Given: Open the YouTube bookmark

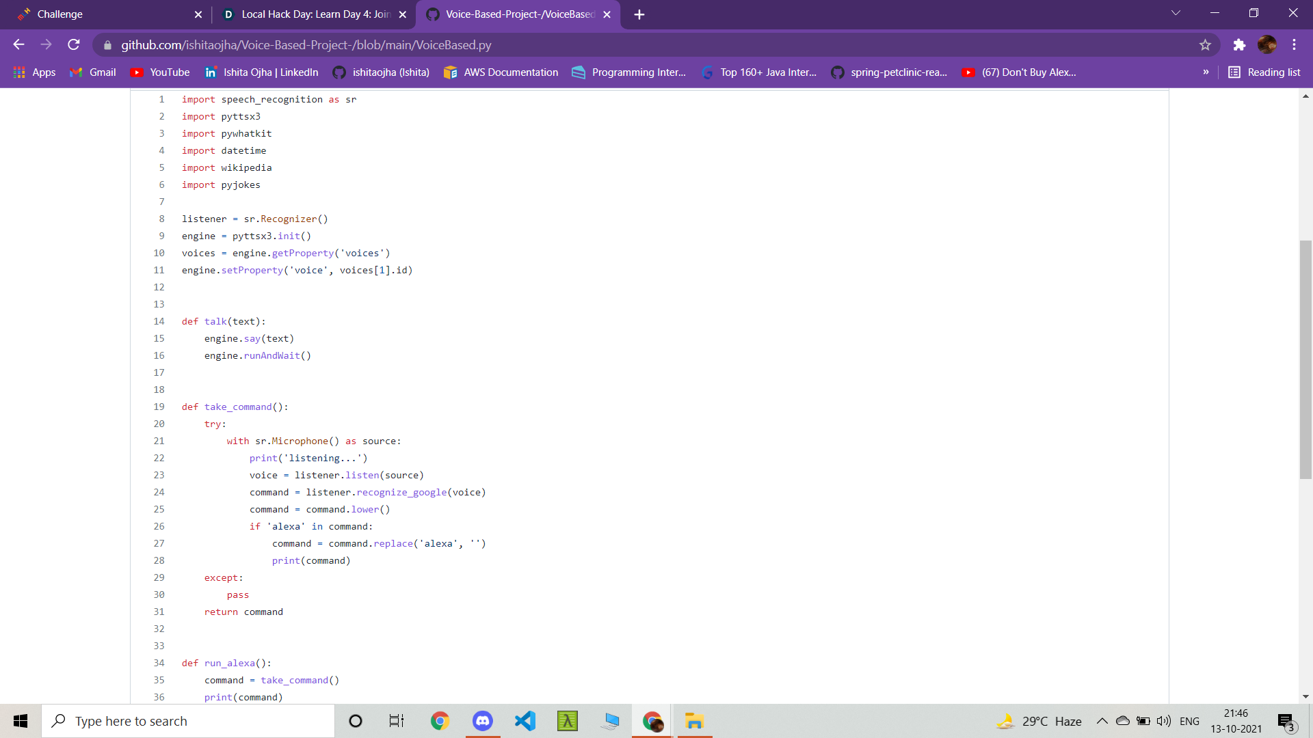Looking at the screenshot, I should tap(160, 72).
